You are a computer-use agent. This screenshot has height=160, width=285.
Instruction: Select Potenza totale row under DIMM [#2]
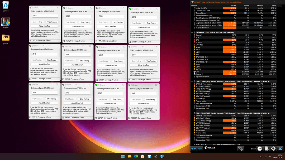(x=234, y=133)
